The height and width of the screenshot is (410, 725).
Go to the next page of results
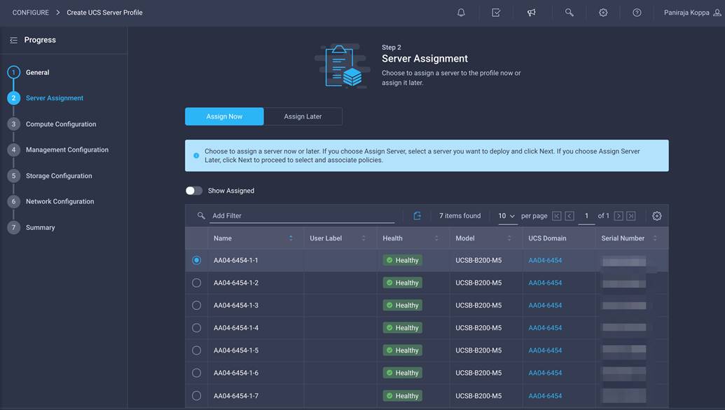click(619, 216)
